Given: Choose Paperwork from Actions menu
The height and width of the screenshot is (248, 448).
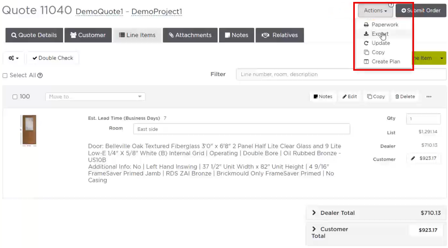Looking at the screenshot, I should point(385,25).
